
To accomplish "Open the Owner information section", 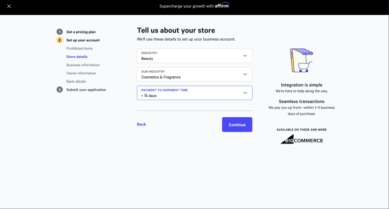I will click(x=81, y=73).
